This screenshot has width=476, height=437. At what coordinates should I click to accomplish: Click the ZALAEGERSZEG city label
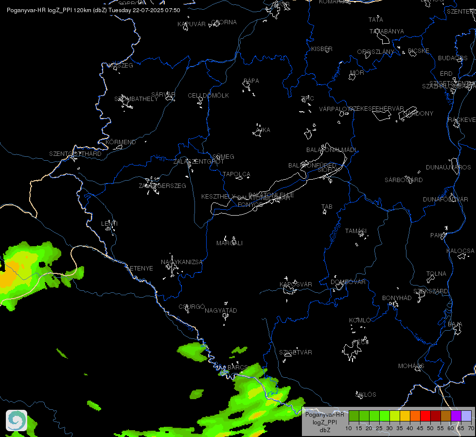point(162,185)
